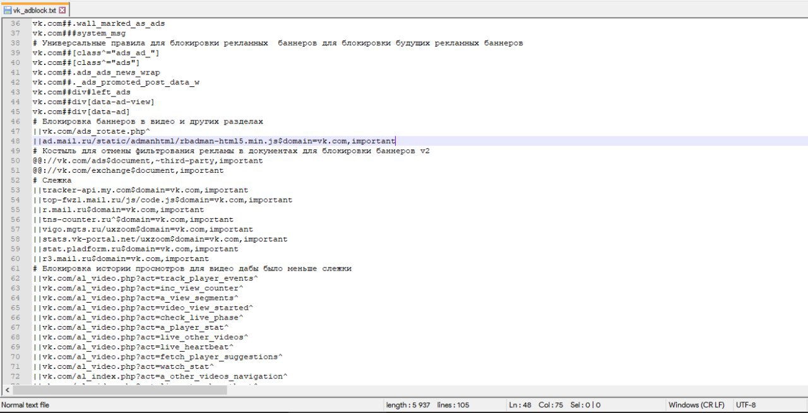This screenshot has width=808, height=413.
Task: Click the comment starting with 'Универсальные правила'
Action: [278, 43]
